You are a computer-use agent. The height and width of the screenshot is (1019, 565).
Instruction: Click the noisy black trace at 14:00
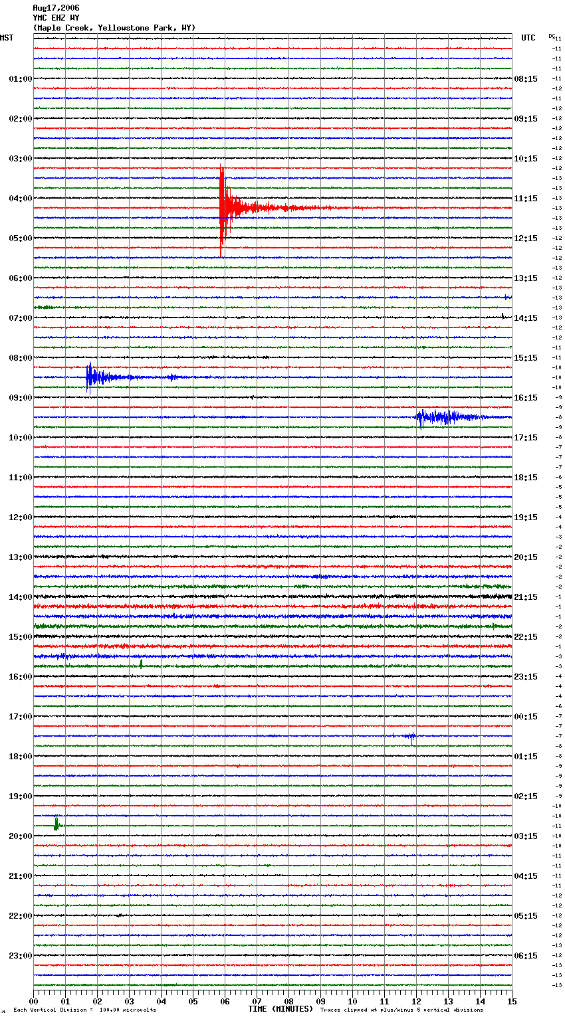point(273,597)
